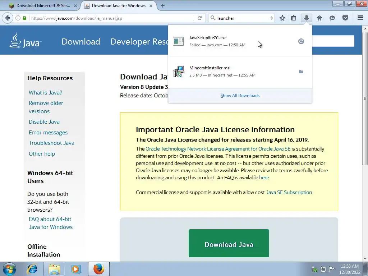Open 'FAQ about 64-bit Java for Windows'

50,223
